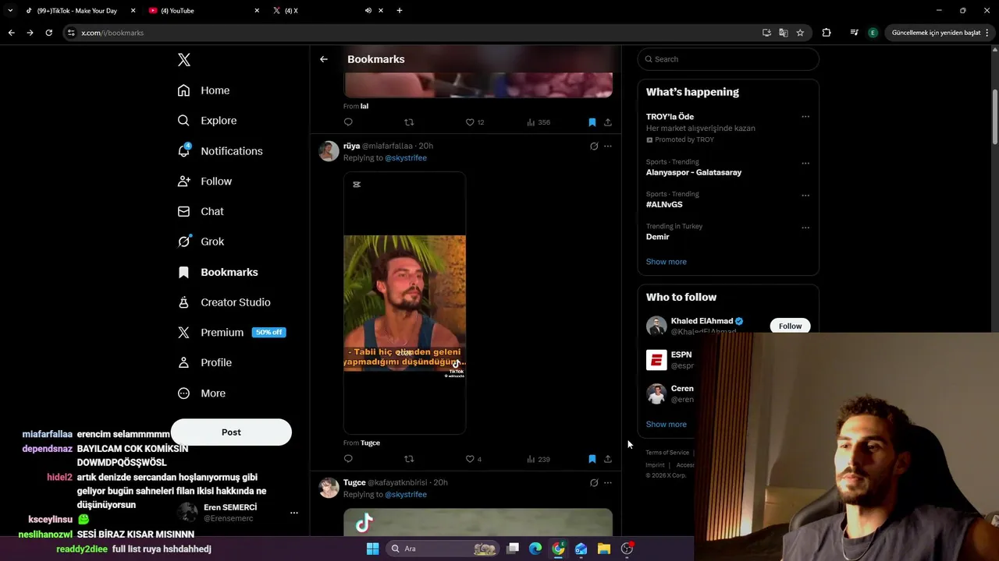999x561 pixels.
Task: Open Explore in sidebar
Action: coord(207,121)
